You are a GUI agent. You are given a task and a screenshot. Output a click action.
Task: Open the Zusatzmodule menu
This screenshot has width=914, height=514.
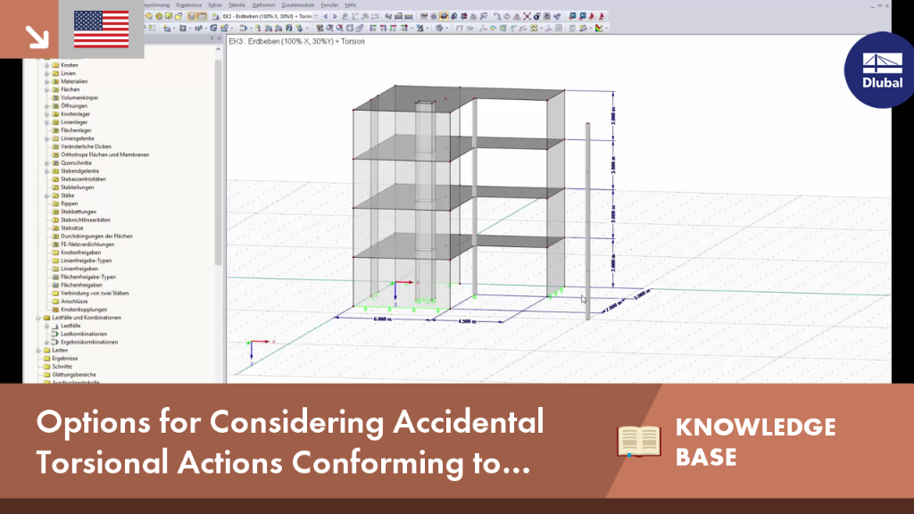298,4
